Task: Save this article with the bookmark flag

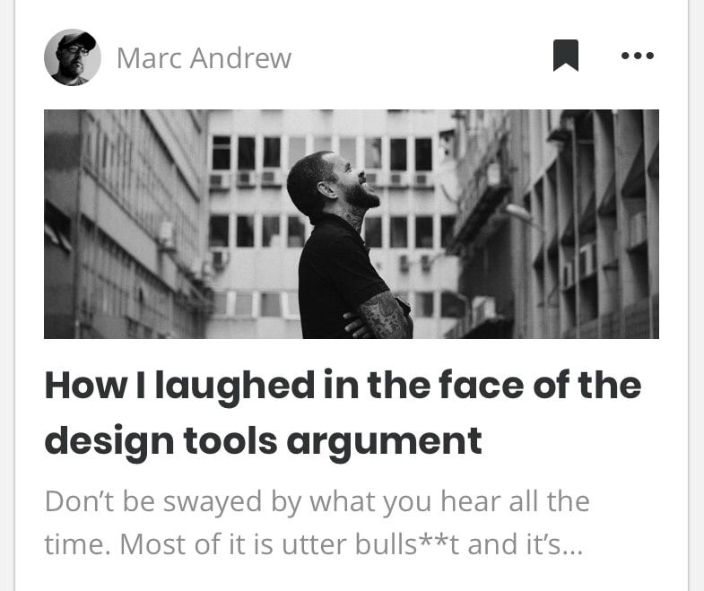Action: tap(565, 56)
